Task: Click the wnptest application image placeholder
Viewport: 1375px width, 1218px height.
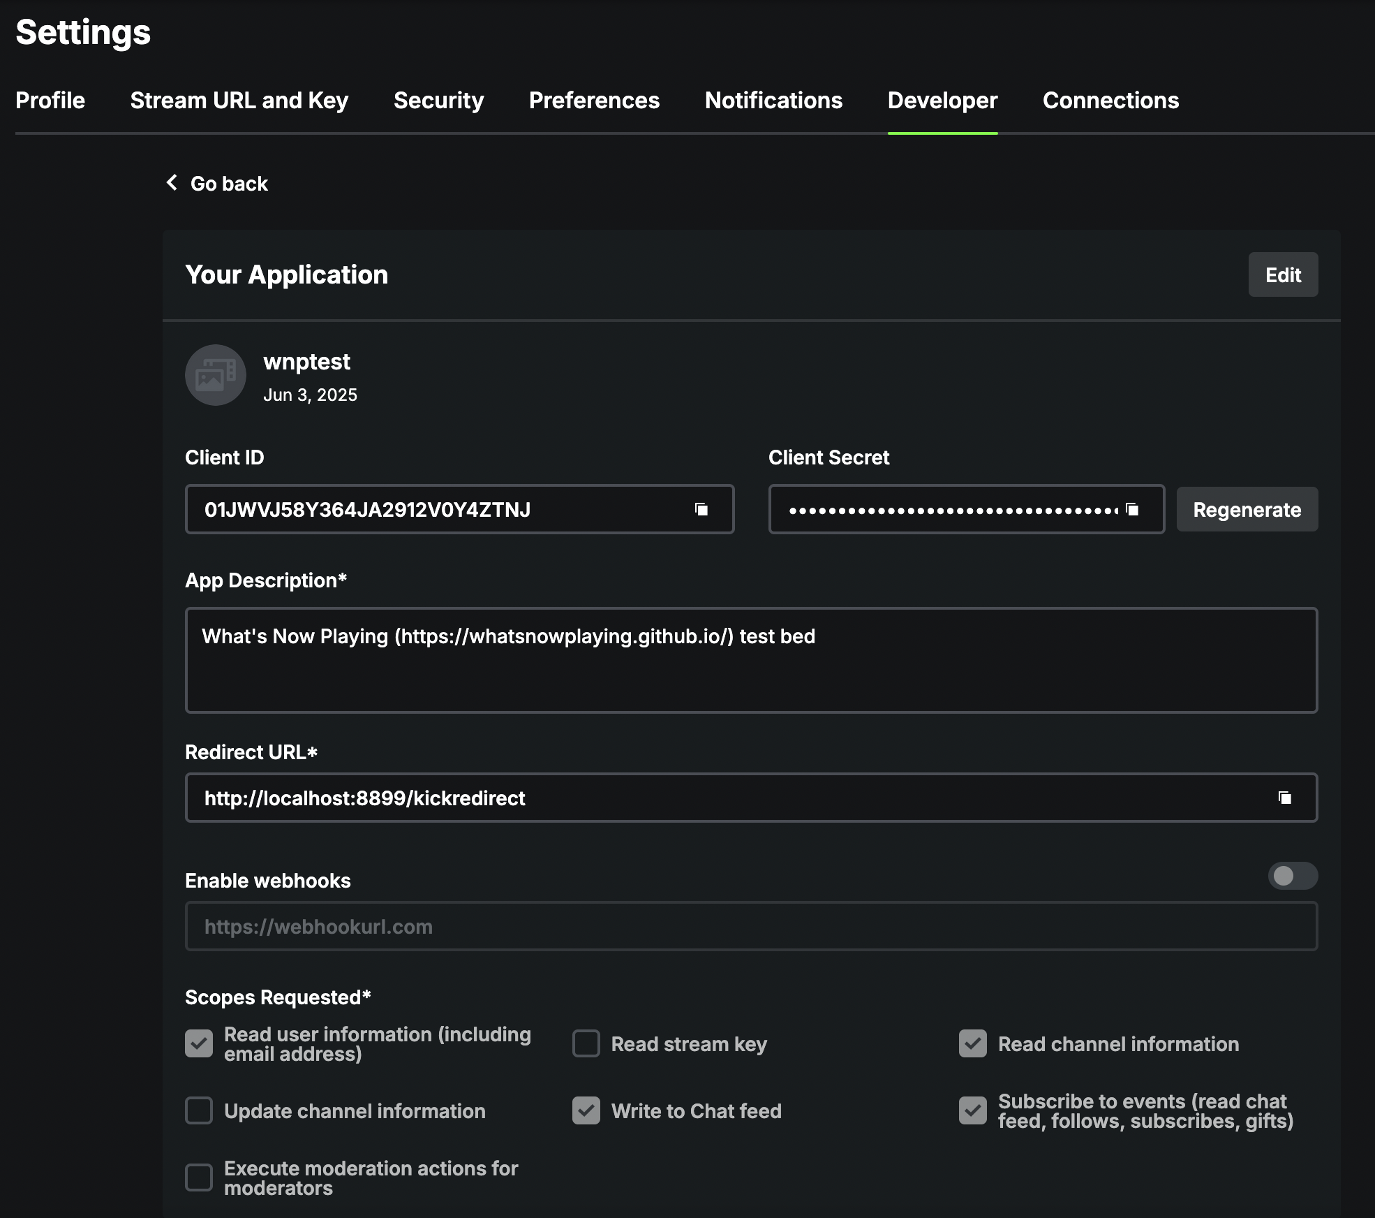Action: (x=215, y=375)
